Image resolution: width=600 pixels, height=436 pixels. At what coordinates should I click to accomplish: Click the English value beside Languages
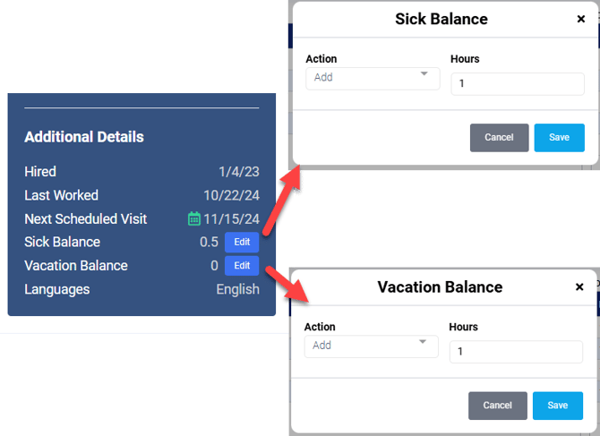click(237, 289)
